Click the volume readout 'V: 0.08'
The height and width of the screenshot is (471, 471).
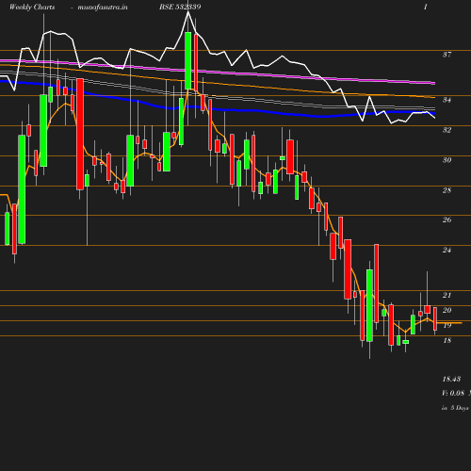(x=453, y=393)
